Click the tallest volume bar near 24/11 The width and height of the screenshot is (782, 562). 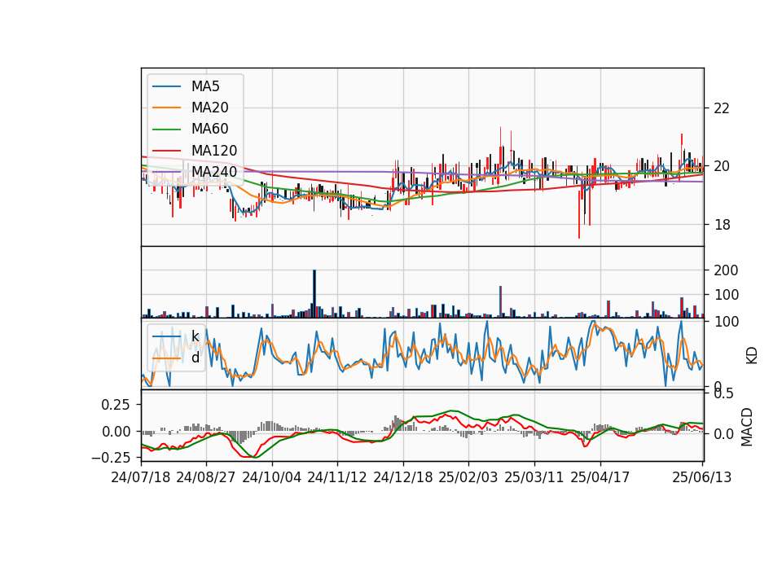pyautogui.click(x=314, y=294)
